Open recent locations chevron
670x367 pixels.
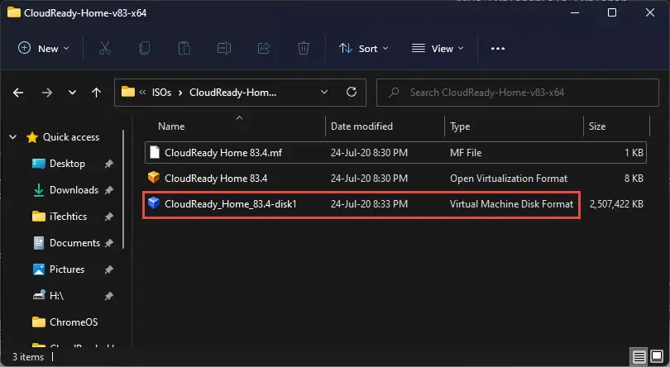[x=72, y=93]
